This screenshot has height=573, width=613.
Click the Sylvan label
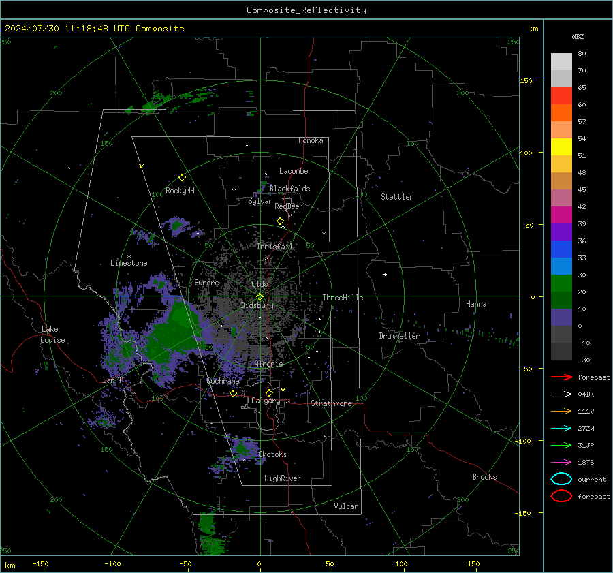[260, 201]
